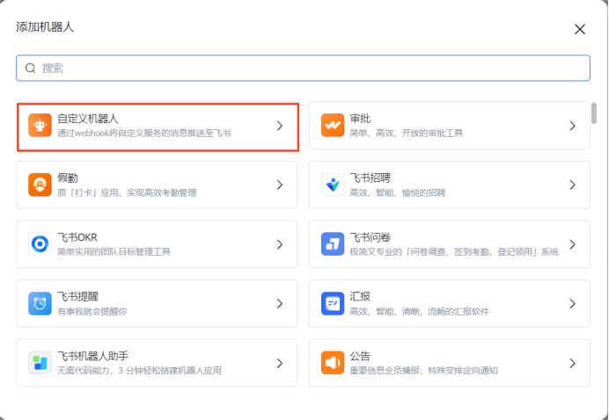Click the 飞书问卷 survey icon
The width and height of the screenshot is (609, 420).
(x=333, y=244)
